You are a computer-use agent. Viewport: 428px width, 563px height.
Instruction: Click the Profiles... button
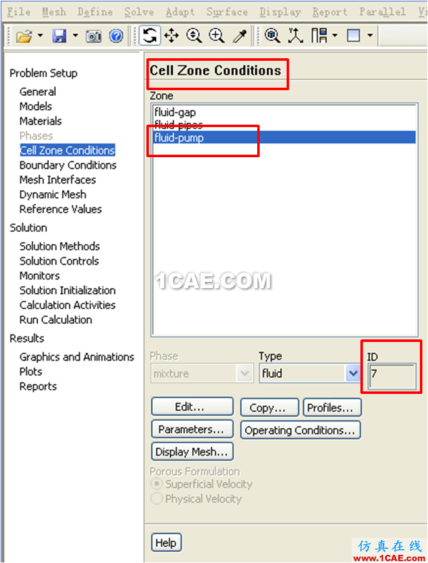point(332,408)
